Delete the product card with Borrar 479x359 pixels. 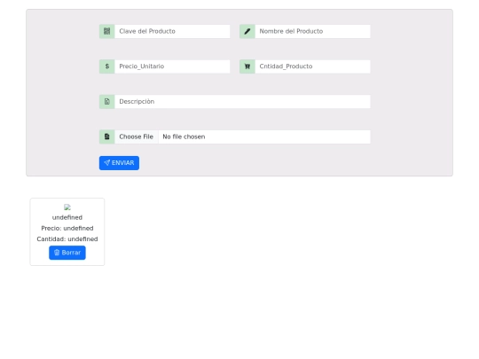click(x=67, y=253)
